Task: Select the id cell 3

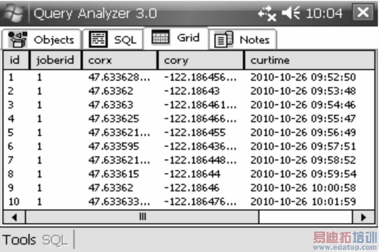Action: click(11, 105)
